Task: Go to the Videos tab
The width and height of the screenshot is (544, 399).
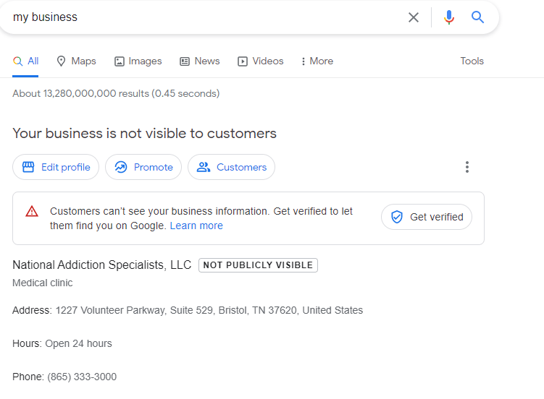Action: tap(261, 61)
